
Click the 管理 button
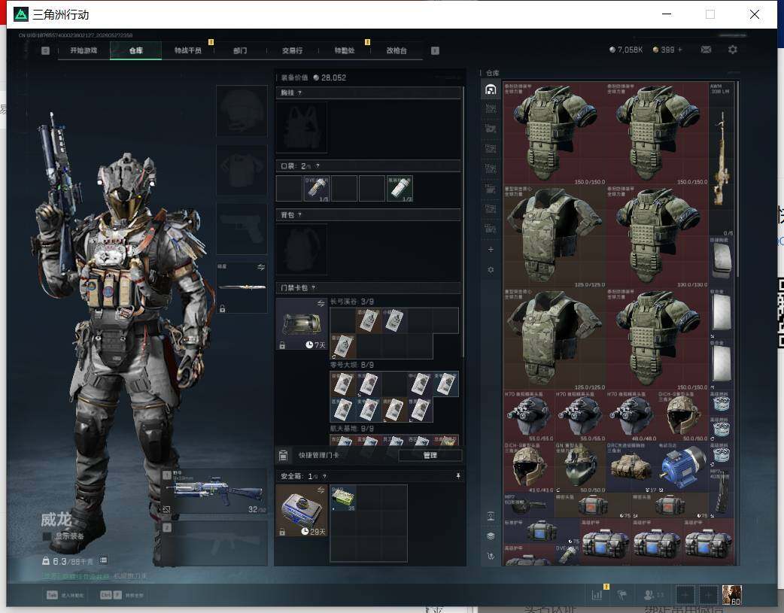click(x=430, y=455)
